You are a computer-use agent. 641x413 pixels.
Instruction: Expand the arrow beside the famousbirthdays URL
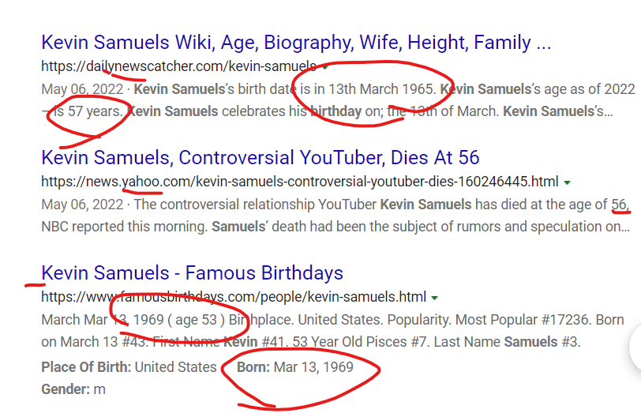(434, 298)
